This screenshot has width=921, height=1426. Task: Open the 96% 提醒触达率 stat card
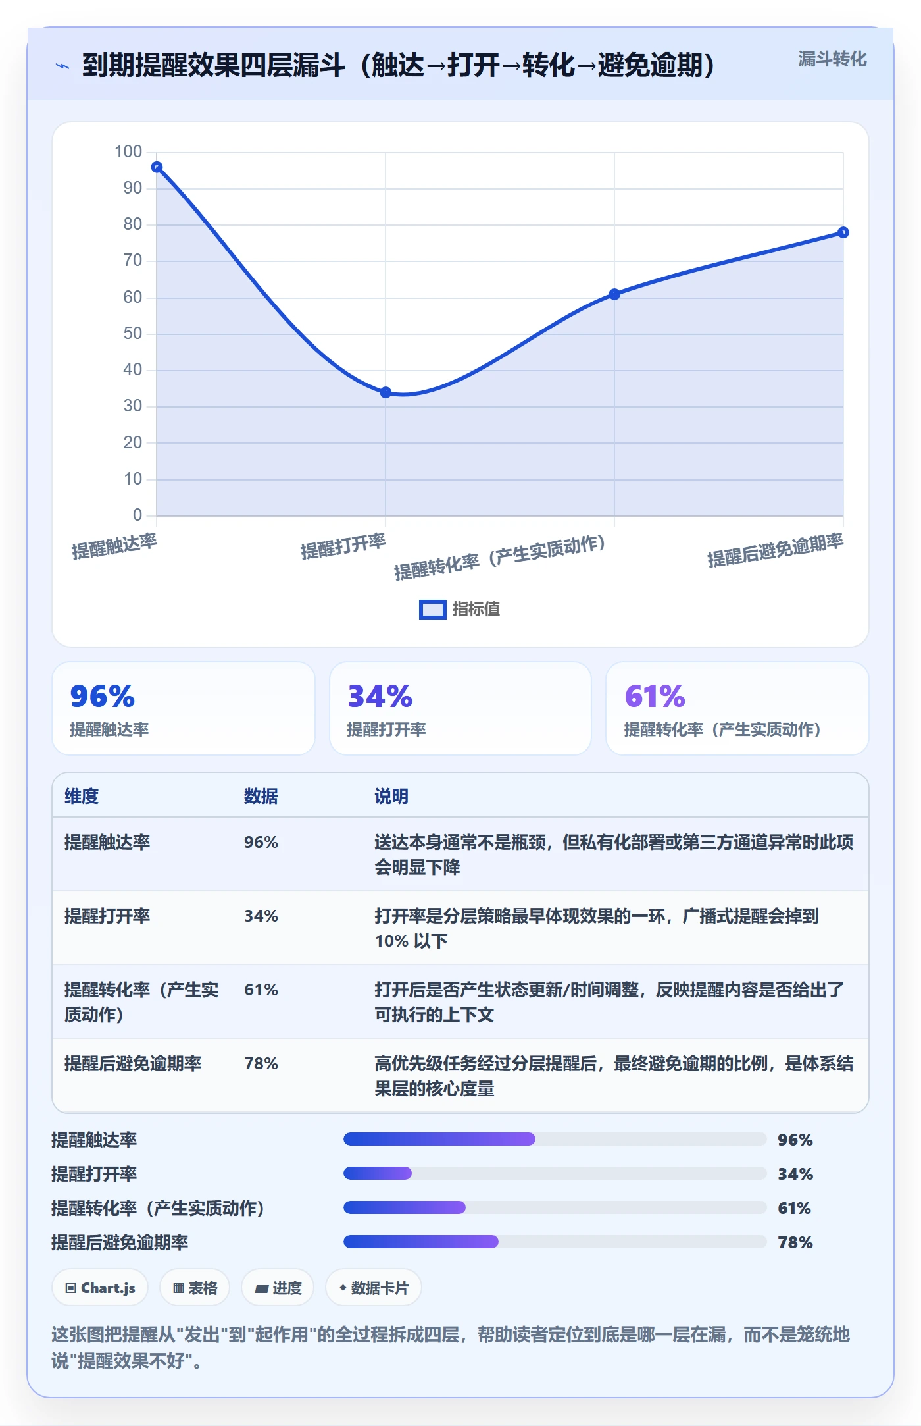coord(184,708)
